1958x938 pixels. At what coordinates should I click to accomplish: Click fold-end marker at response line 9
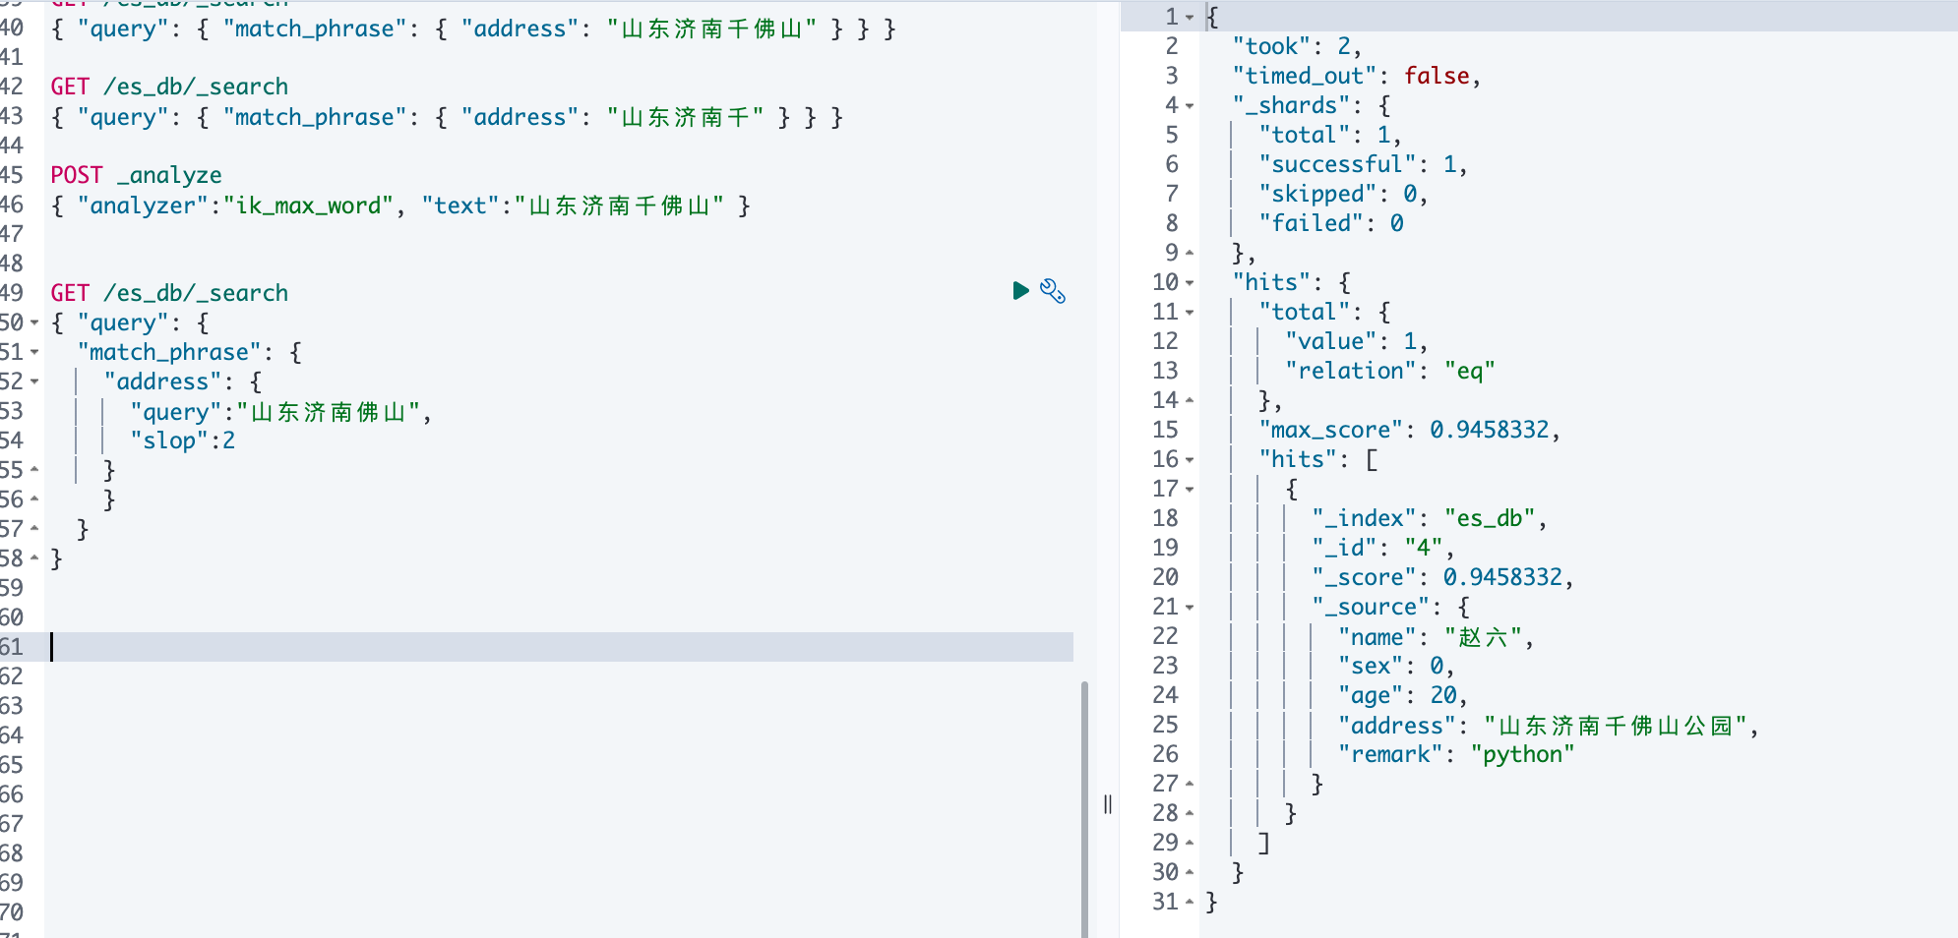tap(1190, 253)
